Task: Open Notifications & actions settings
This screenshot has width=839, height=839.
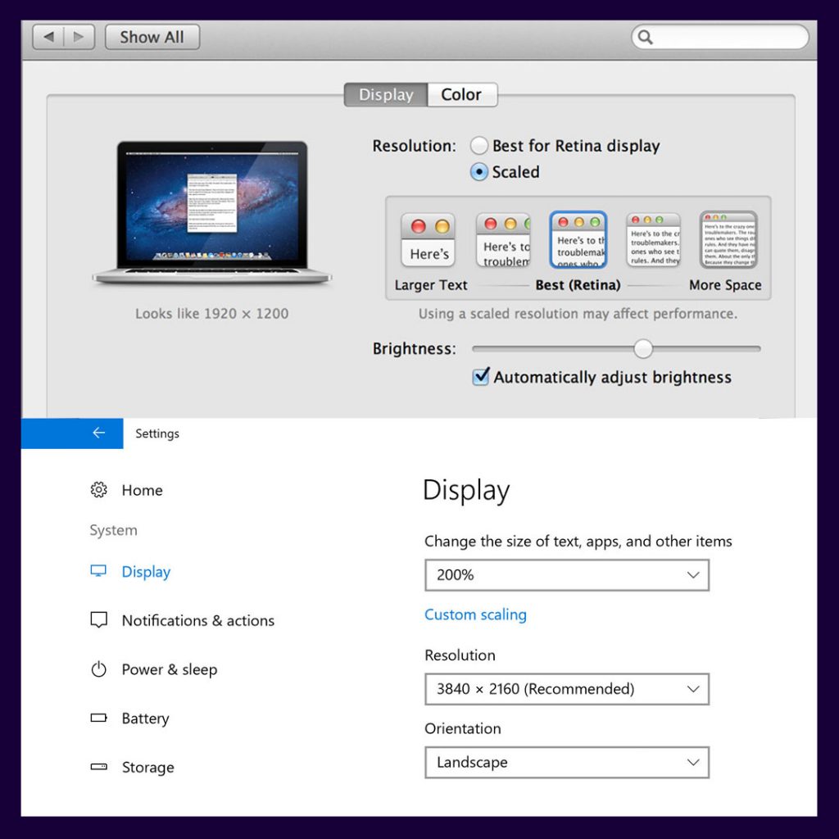Action: 197,620
